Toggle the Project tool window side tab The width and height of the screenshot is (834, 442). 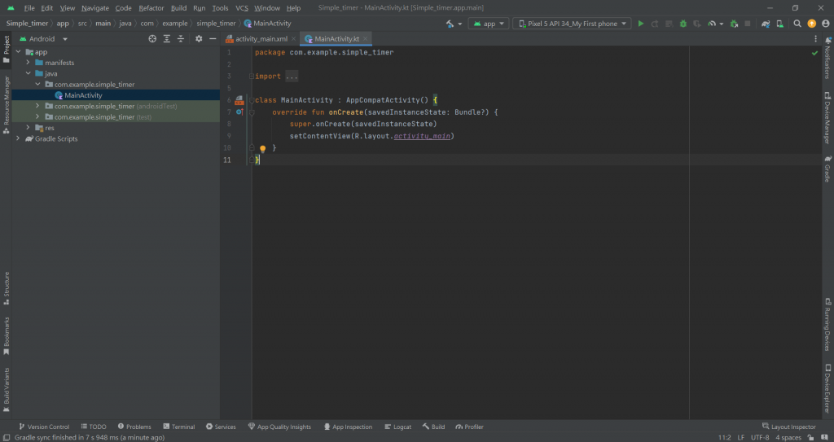click(x=6, y=49)
